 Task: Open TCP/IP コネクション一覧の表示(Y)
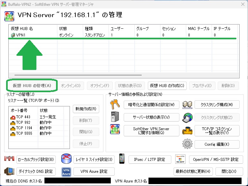tap(217, 131)
